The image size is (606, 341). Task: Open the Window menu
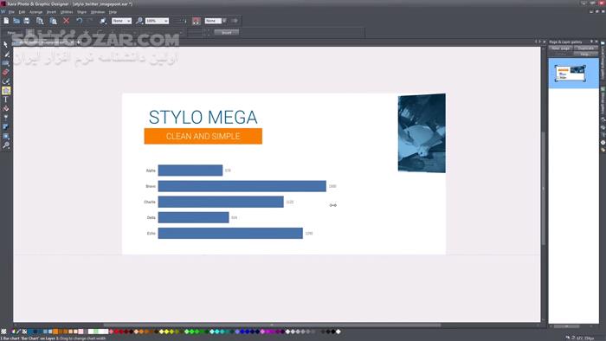click(98, 12)
